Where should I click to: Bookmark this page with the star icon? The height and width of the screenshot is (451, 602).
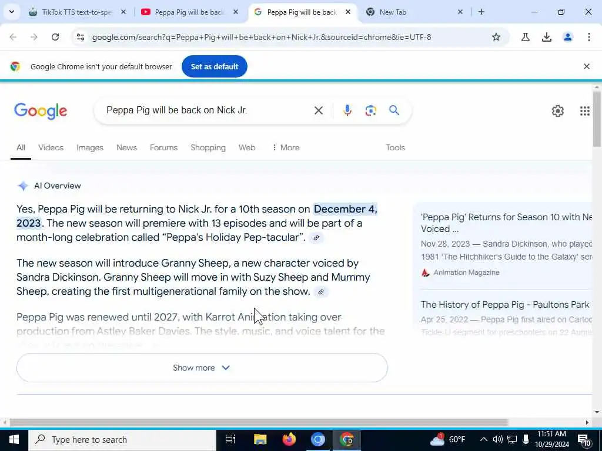pos(496,37)
